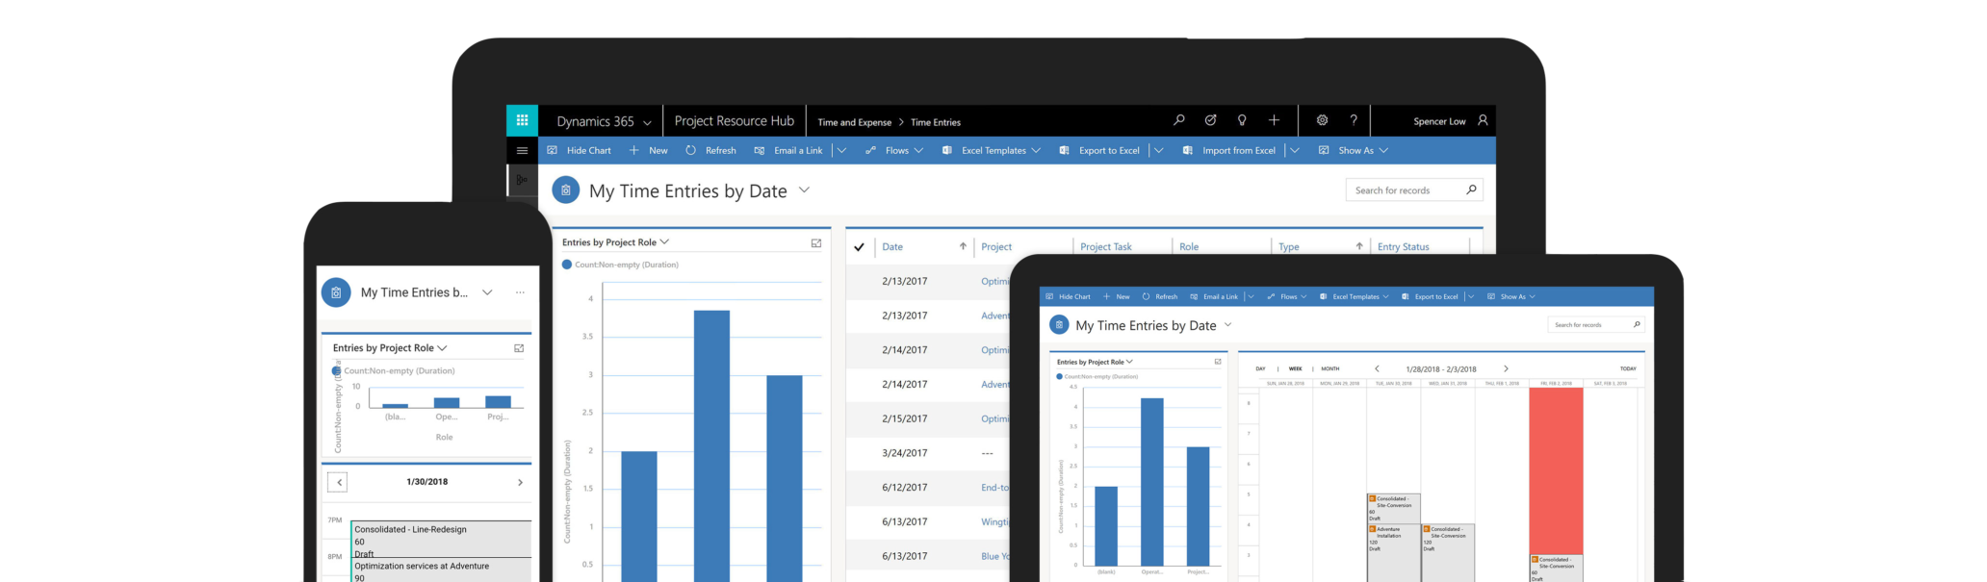Open the Flows menu on large tablet
The width and height of the screenshot is (1987, 582).
pos(894,150)
